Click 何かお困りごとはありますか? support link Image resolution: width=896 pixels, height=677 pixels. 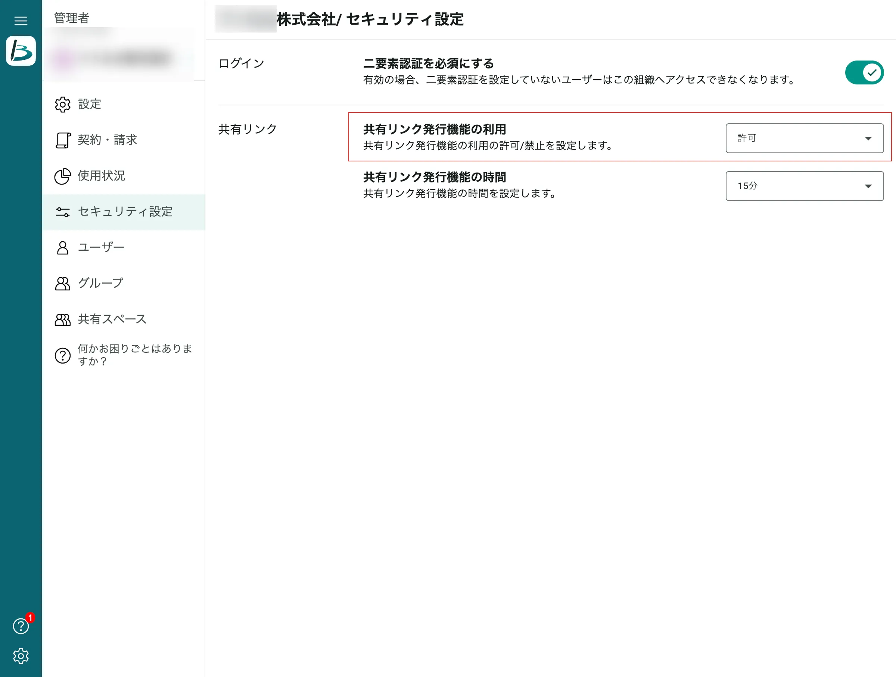tap(134, 355)
